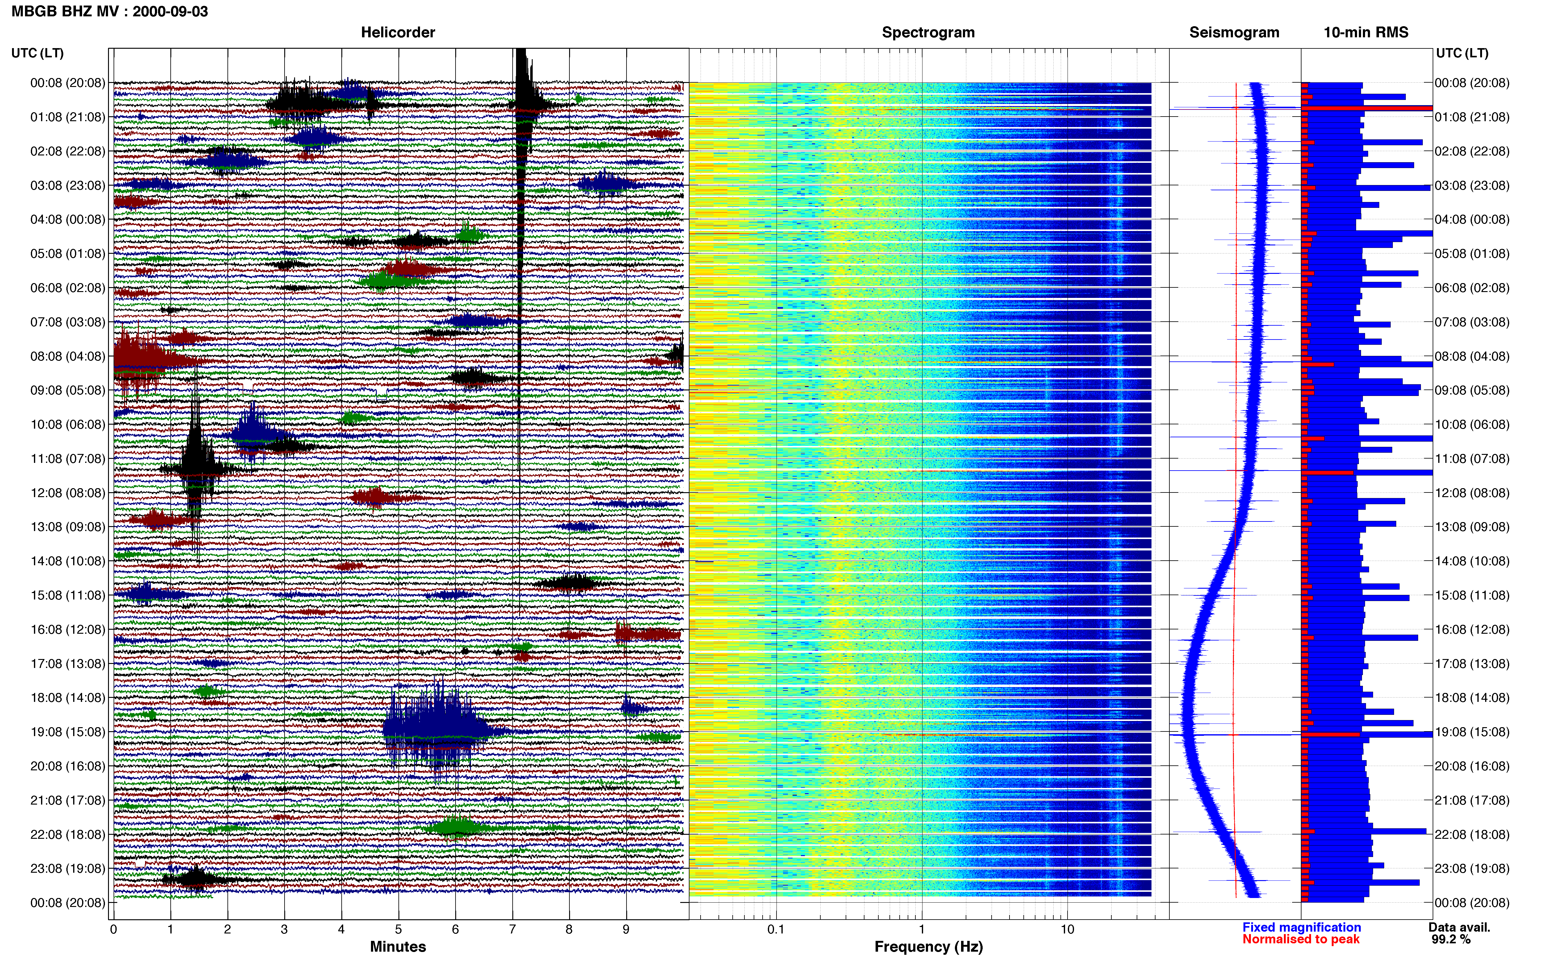Click the left time label '23:08 (19:08)'
This screenshot has width=1549, height=968.
[68, 869]
